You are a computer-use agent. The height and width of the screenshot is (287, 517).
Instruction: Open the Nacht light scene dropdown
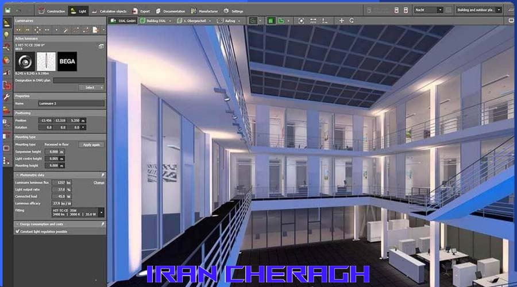[x=428, y=10]
